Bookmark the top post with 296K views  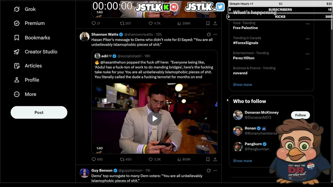(208, 23)
